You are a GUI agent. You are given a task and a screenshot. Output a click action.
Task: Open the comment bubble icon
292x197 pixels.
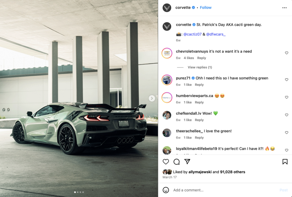click(176, 162)
